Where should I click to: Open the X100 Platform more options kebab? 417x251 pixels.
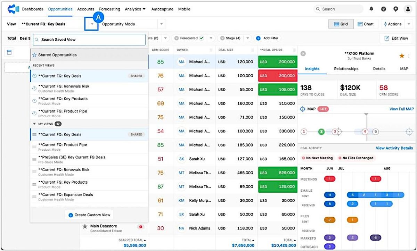pyautogui.click(x=409, y=56)
